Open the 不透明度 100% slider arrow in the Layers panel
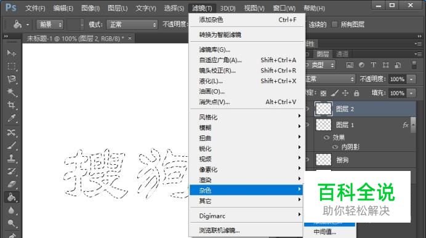426x238 pixels. click(411, 79)
